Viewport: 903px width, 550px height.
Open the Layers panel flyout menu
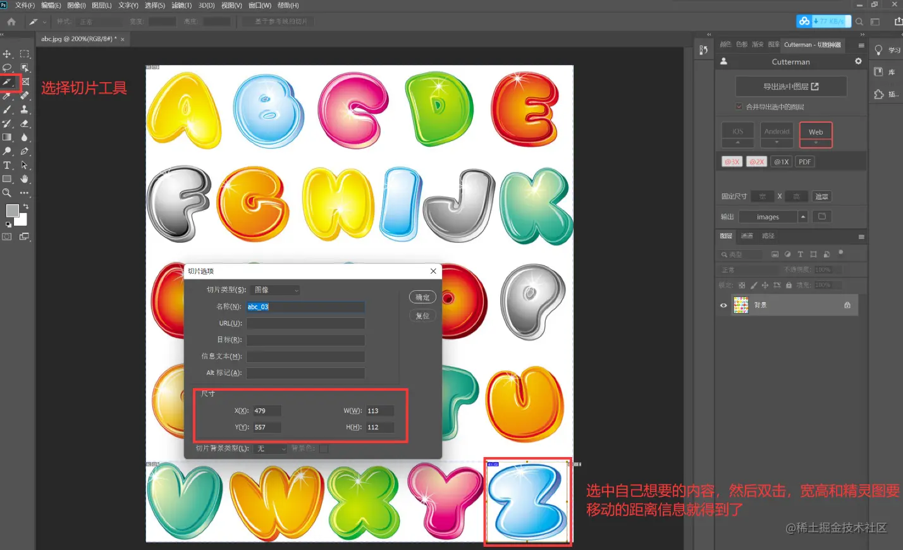click(861, 236)
